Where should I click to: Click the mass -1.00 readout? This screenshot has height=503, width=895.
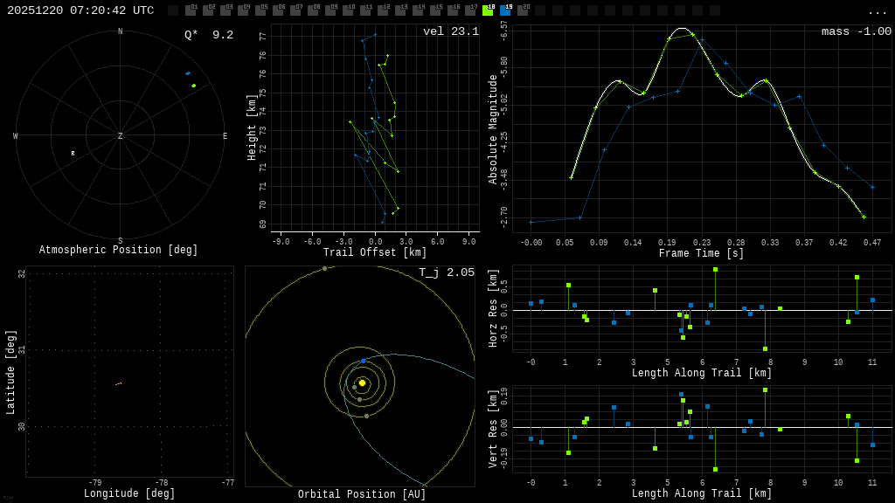point(856,32)
